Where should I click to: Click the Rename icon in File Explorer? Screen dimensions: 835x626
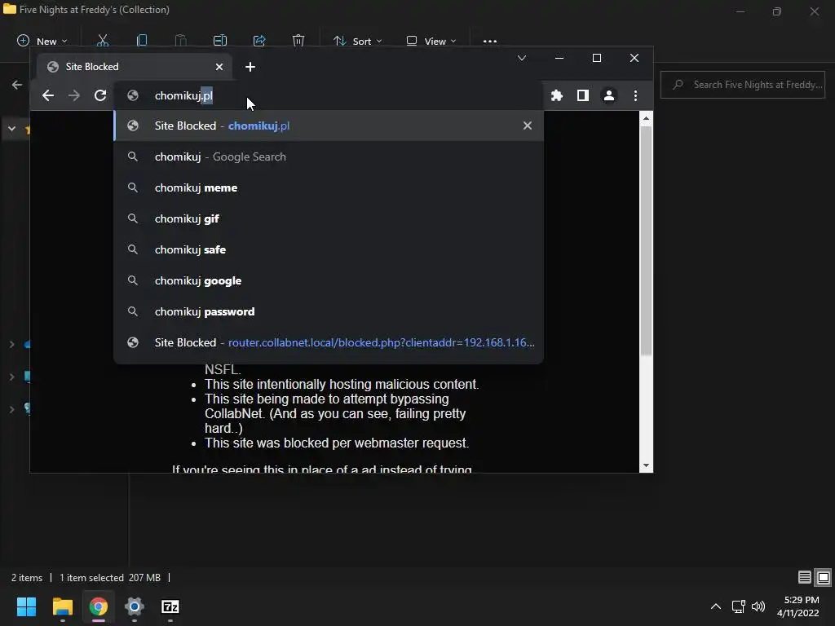coord(220,41)
